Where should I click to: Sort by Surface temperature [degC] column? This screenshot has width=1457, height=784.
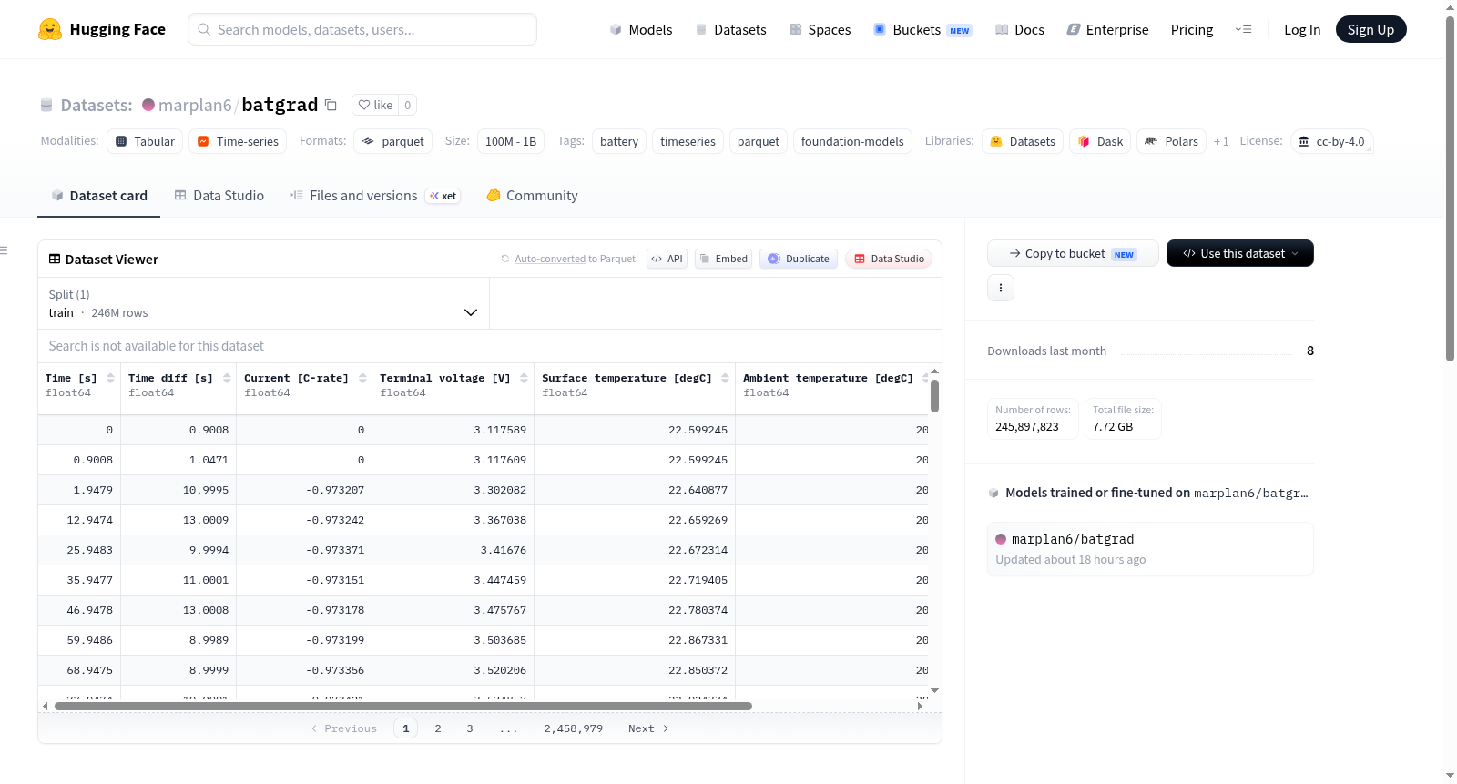(725, 378)
